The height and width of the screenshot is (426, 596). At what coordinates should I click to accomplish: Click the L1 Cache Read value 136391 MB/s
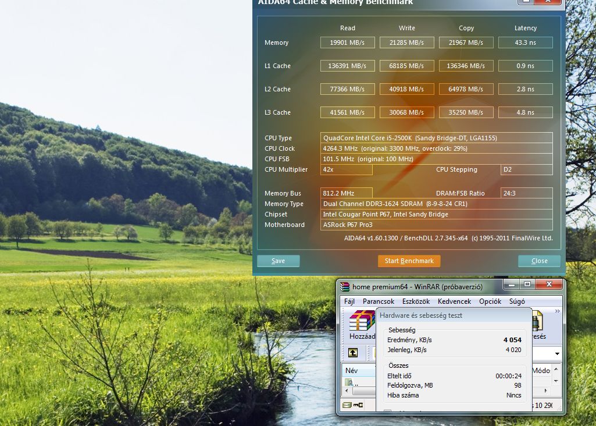(347, 66)
